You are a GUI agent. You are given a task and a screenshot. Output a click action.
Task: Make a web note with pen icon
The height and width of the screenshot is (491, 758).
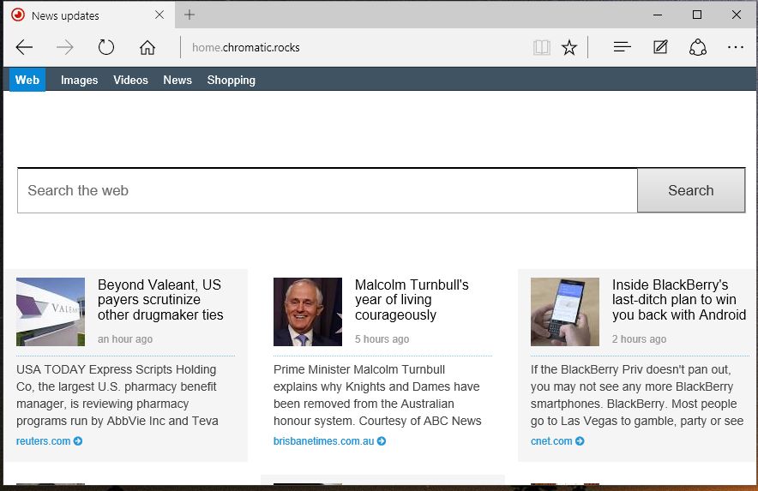point(660,47)
